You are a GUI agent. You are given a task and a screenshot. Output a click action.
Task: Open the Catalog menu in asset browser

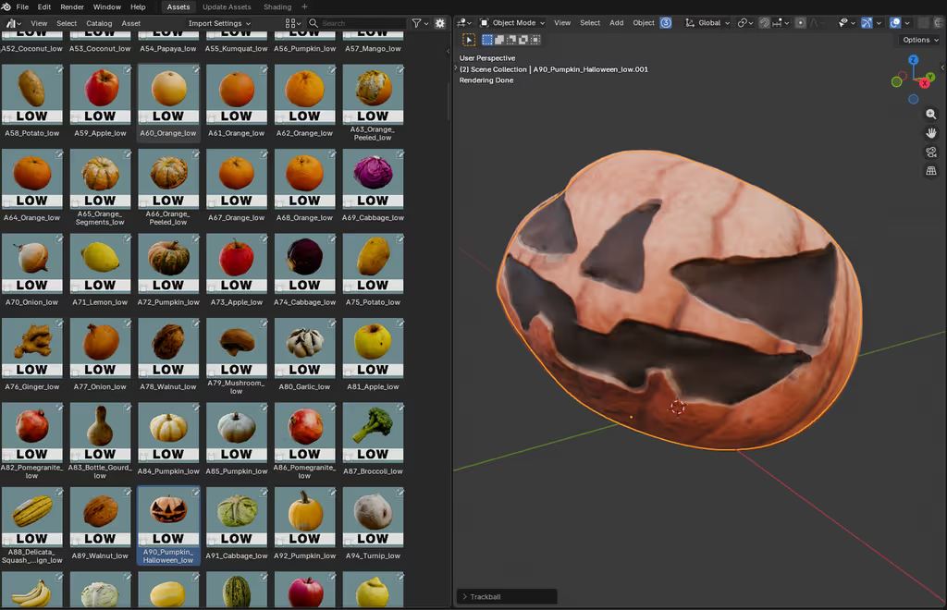pyautogui.click(x=99, y=23)
